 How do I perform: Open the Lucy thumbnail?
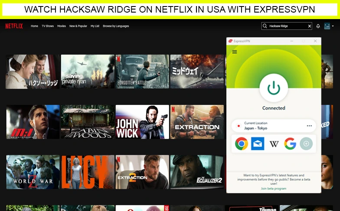coord(88,172)
